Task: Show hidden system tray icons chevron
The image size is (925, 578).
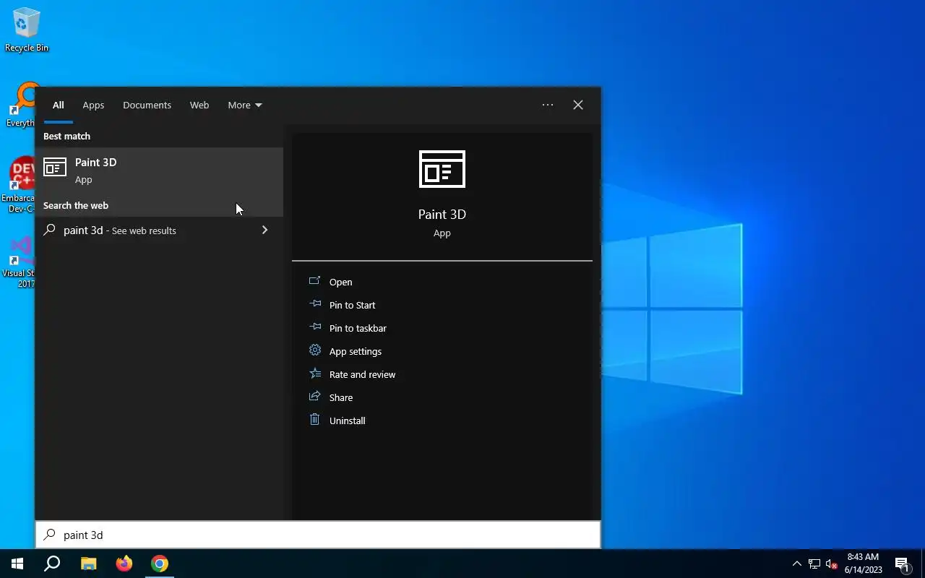Action: pyautogui.click(x=796, y=564)
